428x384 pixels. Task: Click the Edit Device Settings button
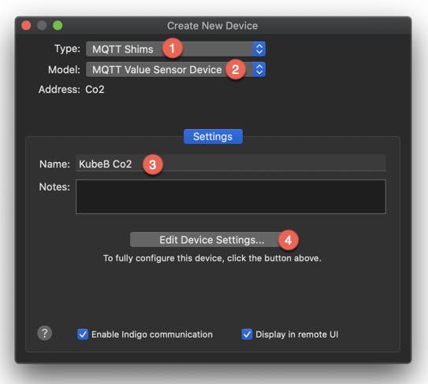point(212,240)
